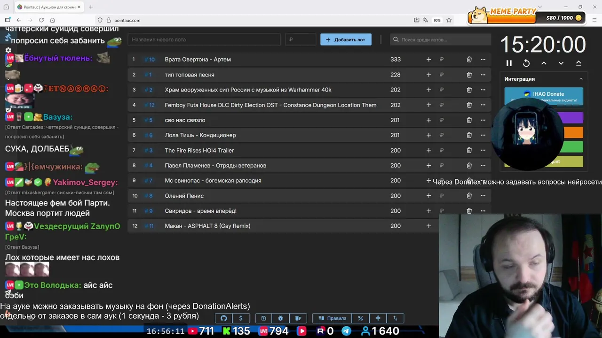Click the translate page icon in address bar
This screenshot has width=602, height=338.
coord(426,20)
